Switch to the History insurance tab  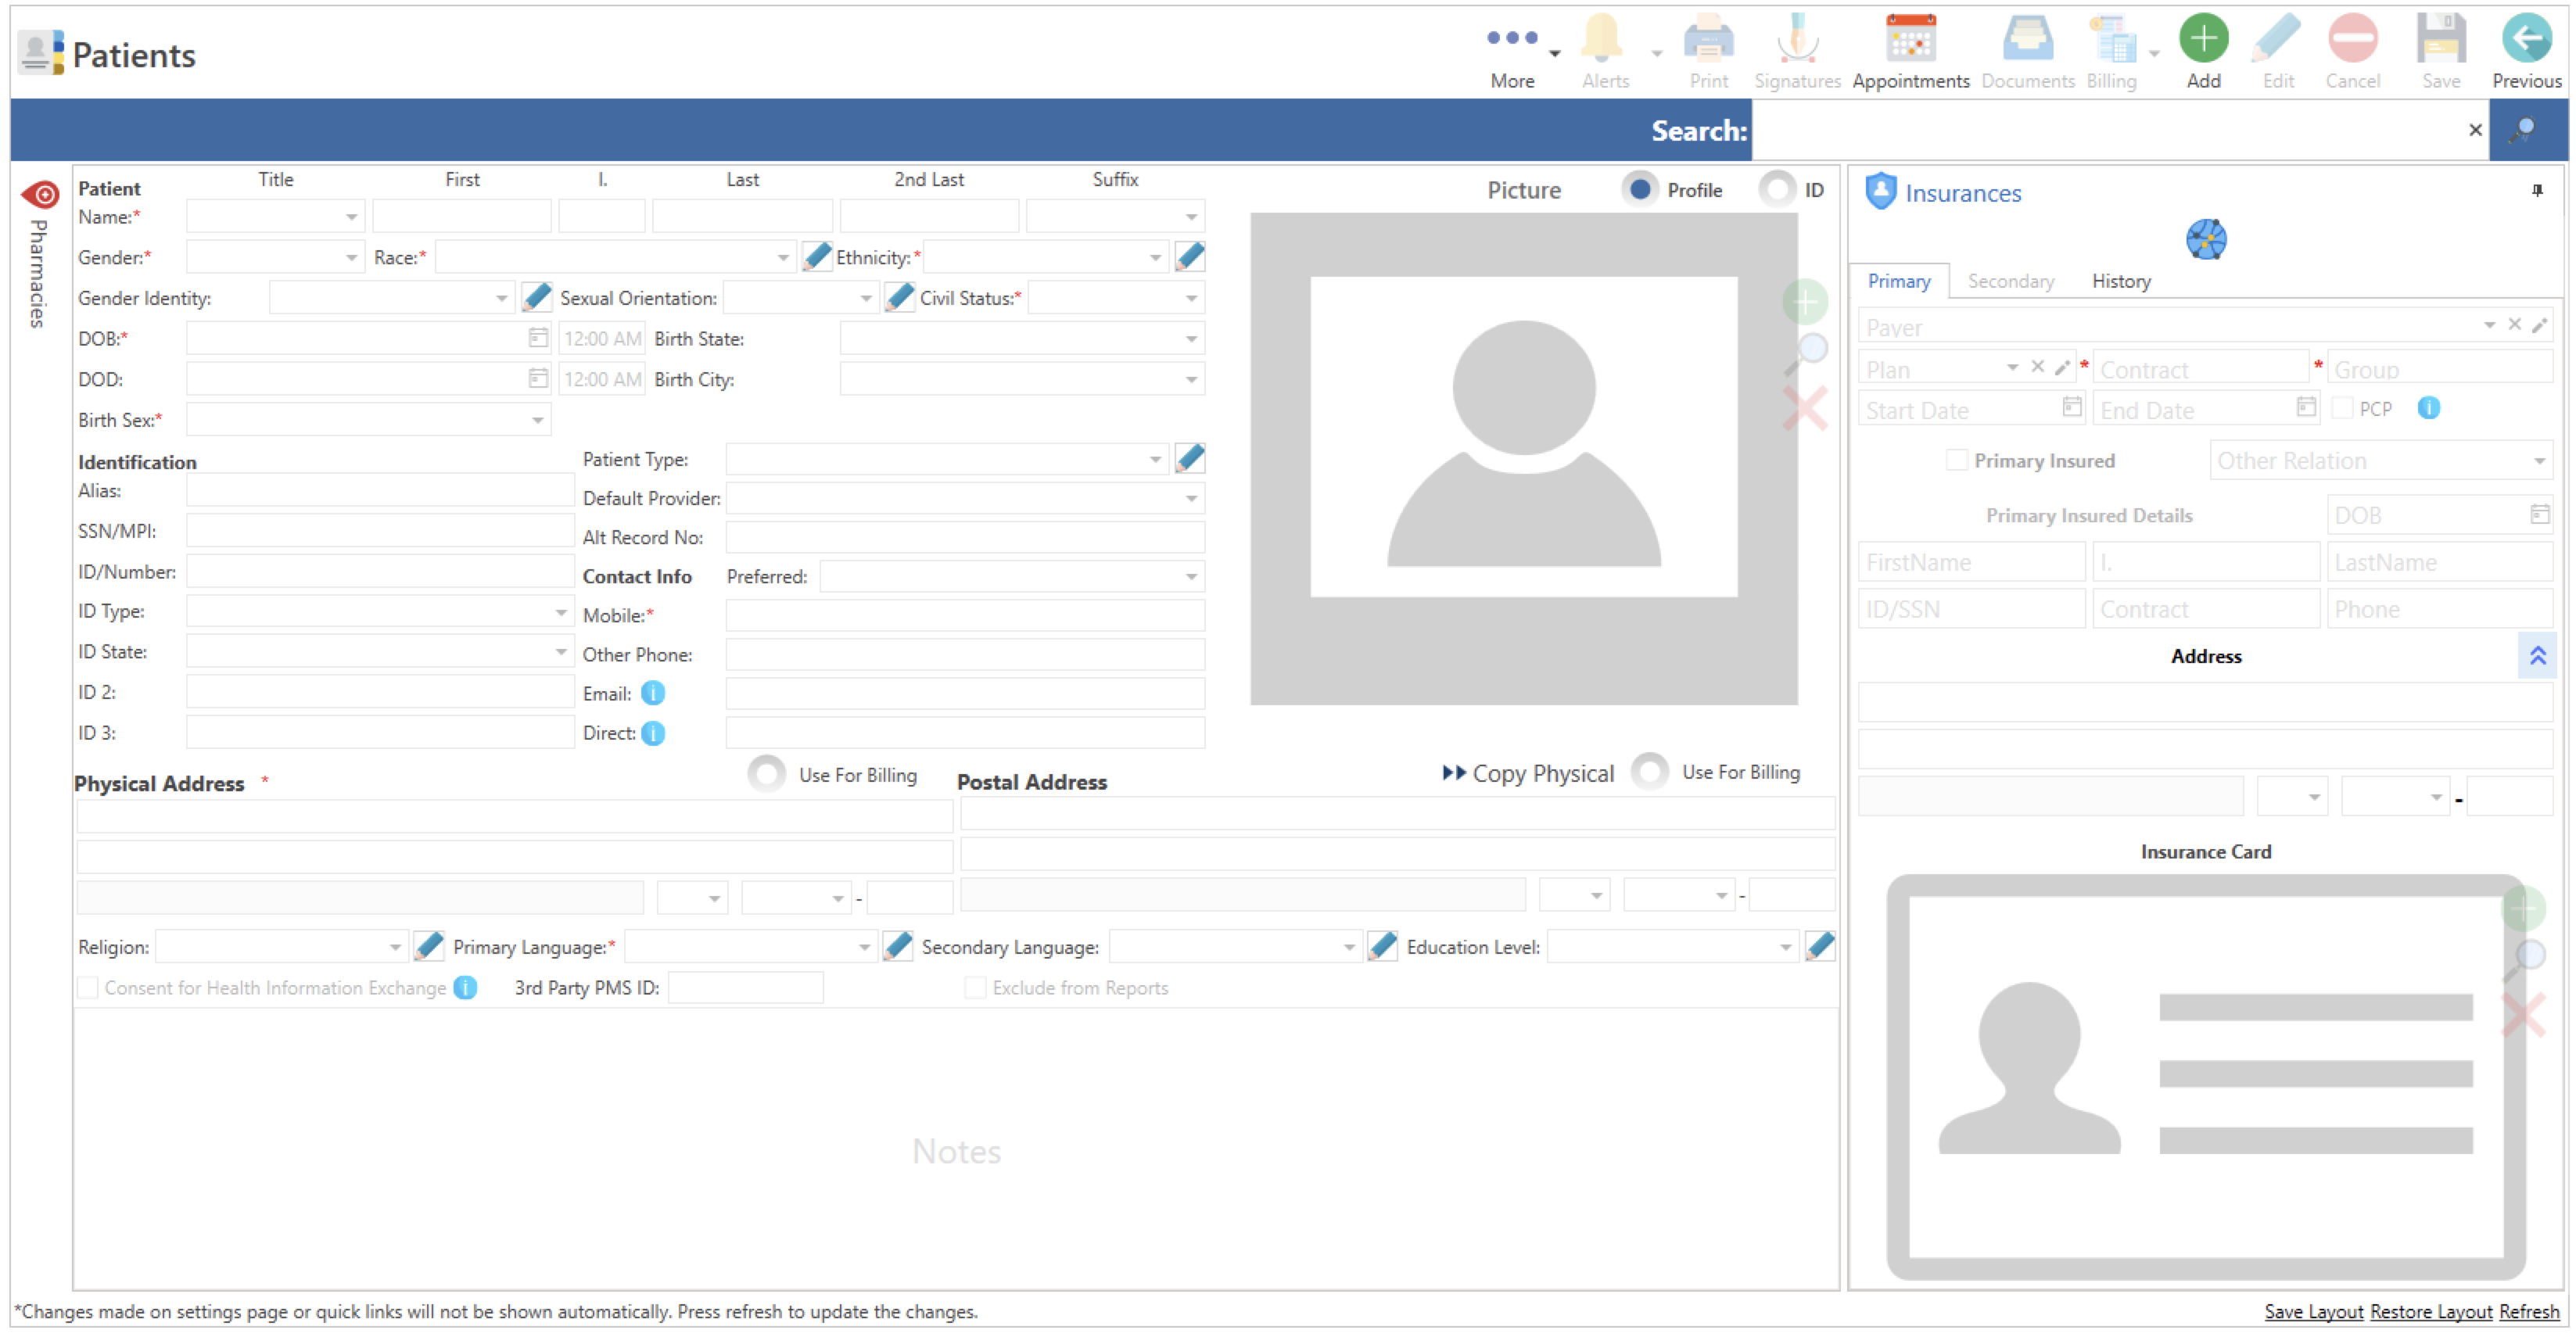pos(2120,281)
